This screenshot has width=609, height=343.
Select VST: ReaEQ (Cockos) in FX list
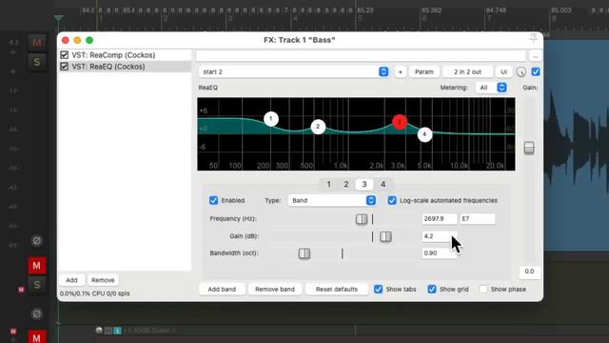pos(108,67)
